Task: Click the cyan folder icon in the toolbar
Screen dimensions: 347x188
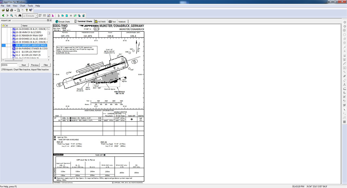Action: pyautogui.click(x=63, y=16)
